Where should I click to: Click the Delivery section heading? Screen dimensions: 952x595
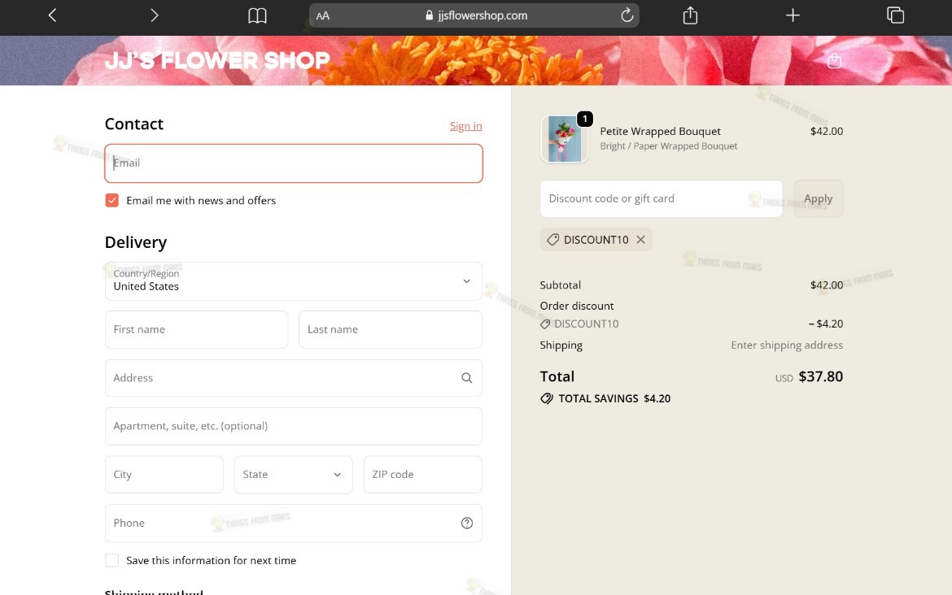(x=135, y=242)
